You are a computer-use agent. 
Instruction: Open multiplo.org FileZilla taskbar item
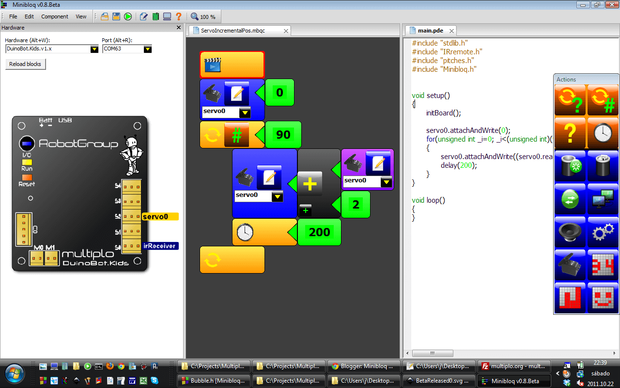tap(514, 366)
